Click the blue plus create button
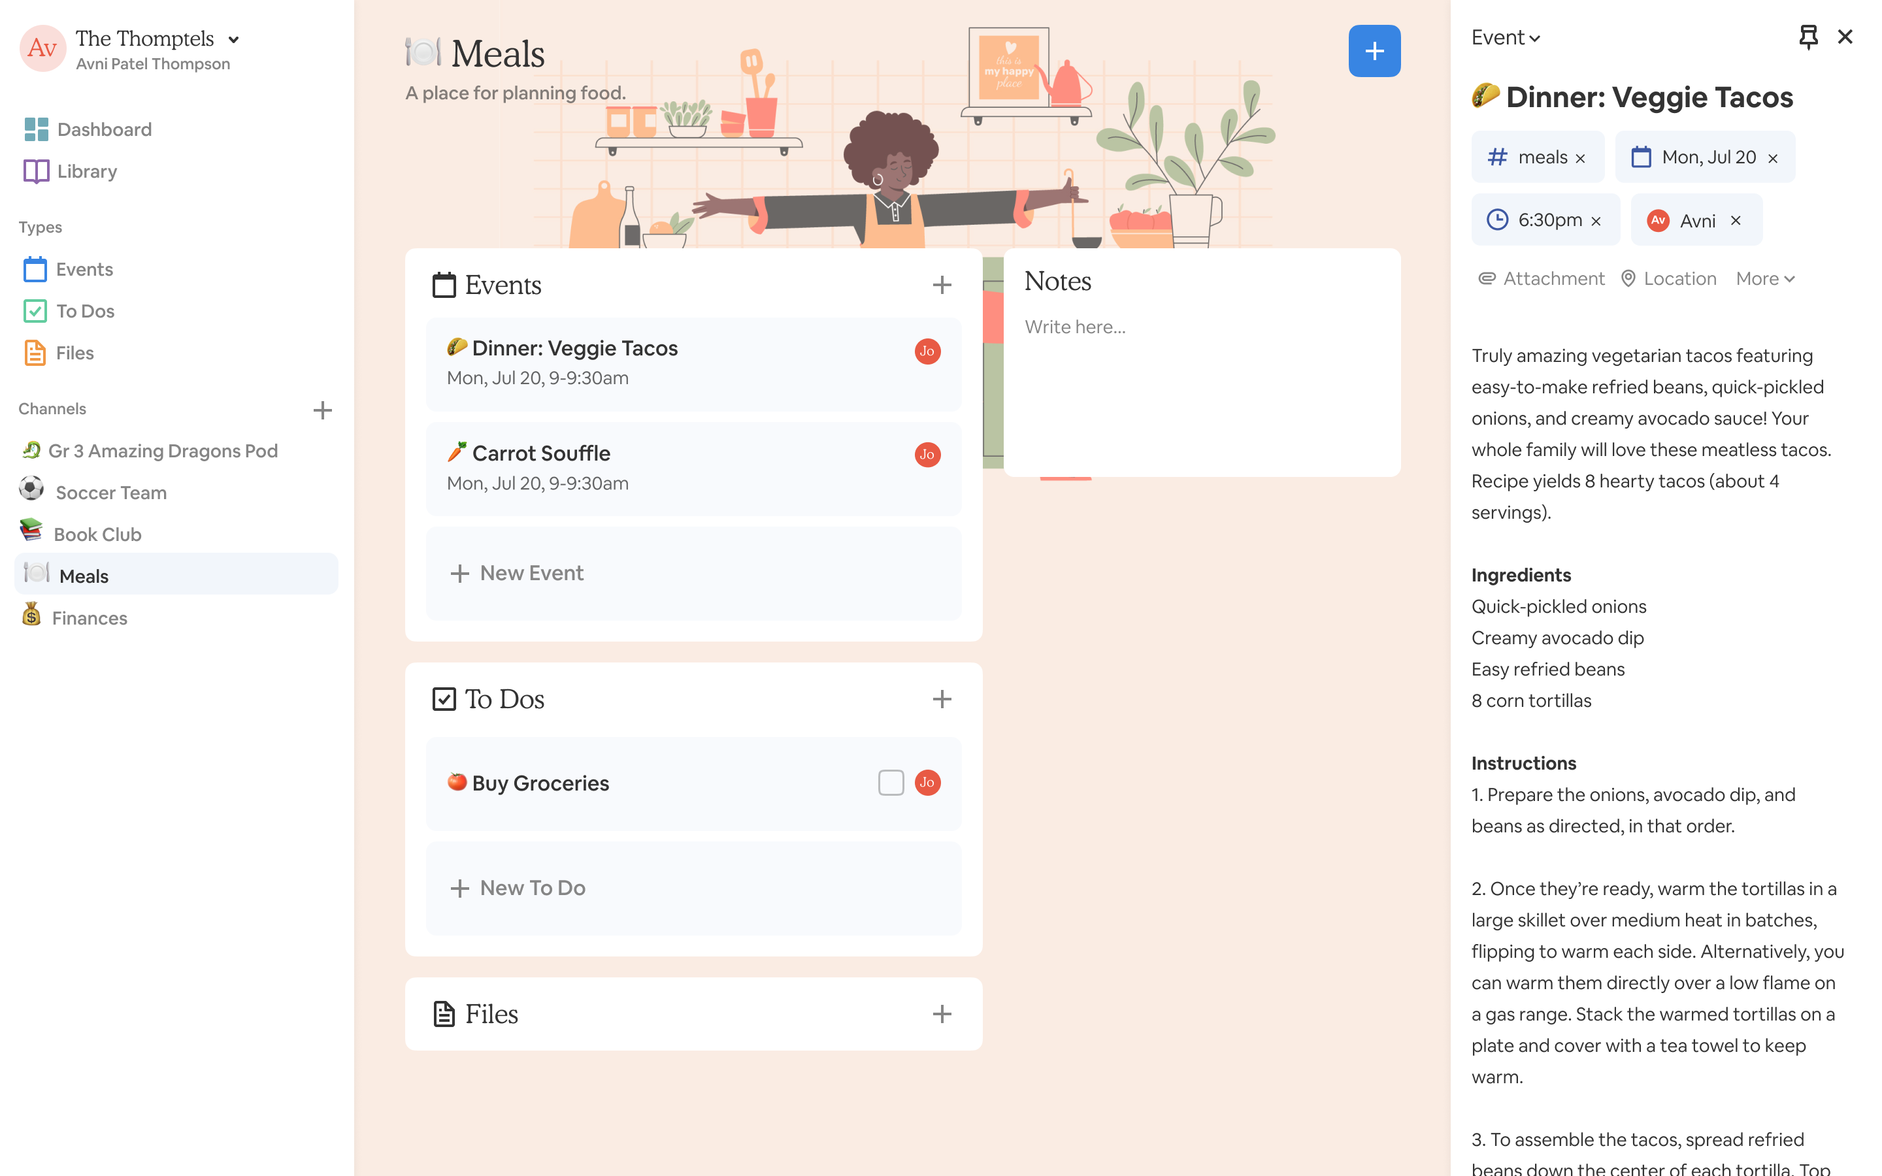The width and height of the screenshot is (1882, 1176). 1374,52
